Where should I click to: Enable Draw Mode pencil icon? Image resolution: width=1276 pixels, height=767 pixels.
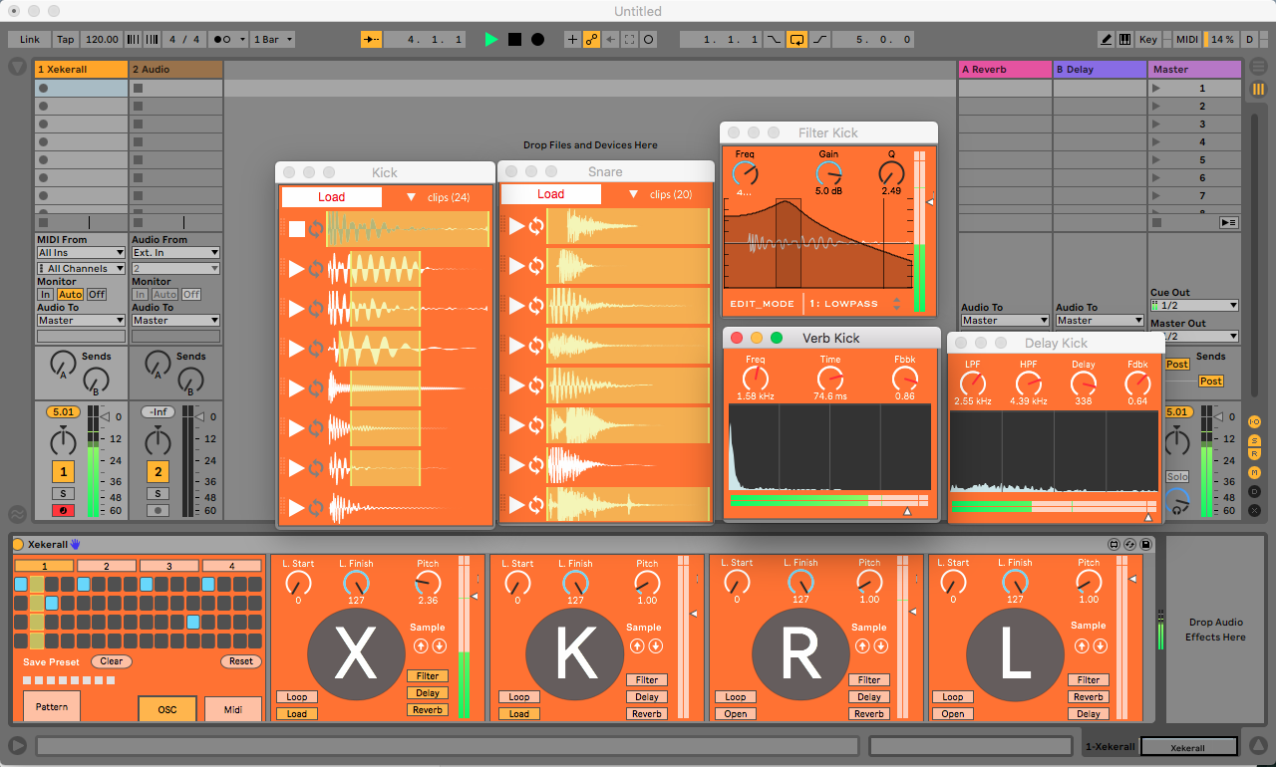(x=1107, y=40)
